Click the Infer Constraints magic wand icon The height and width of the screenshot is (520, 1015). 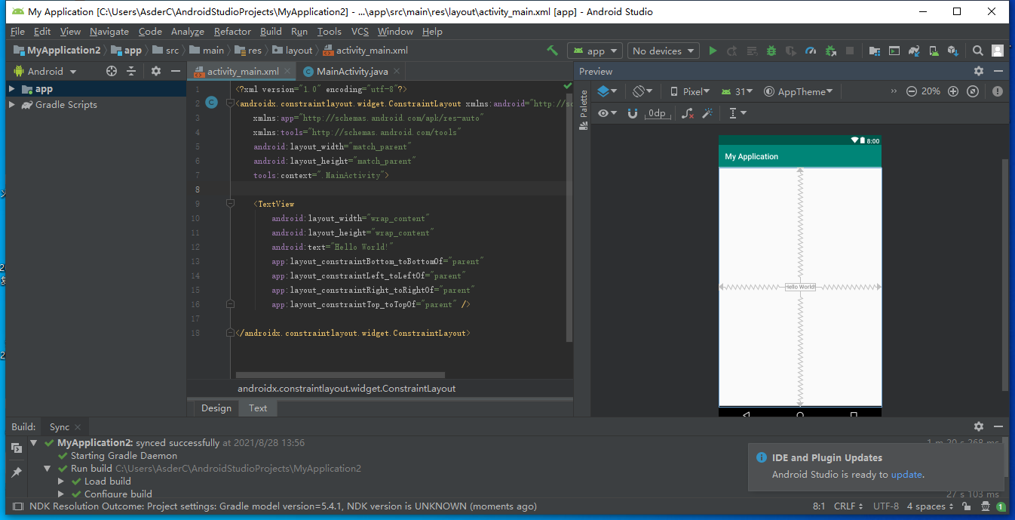(x=707, y=113)
